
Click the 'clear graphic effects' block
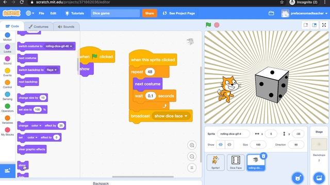tap(32, 150)
